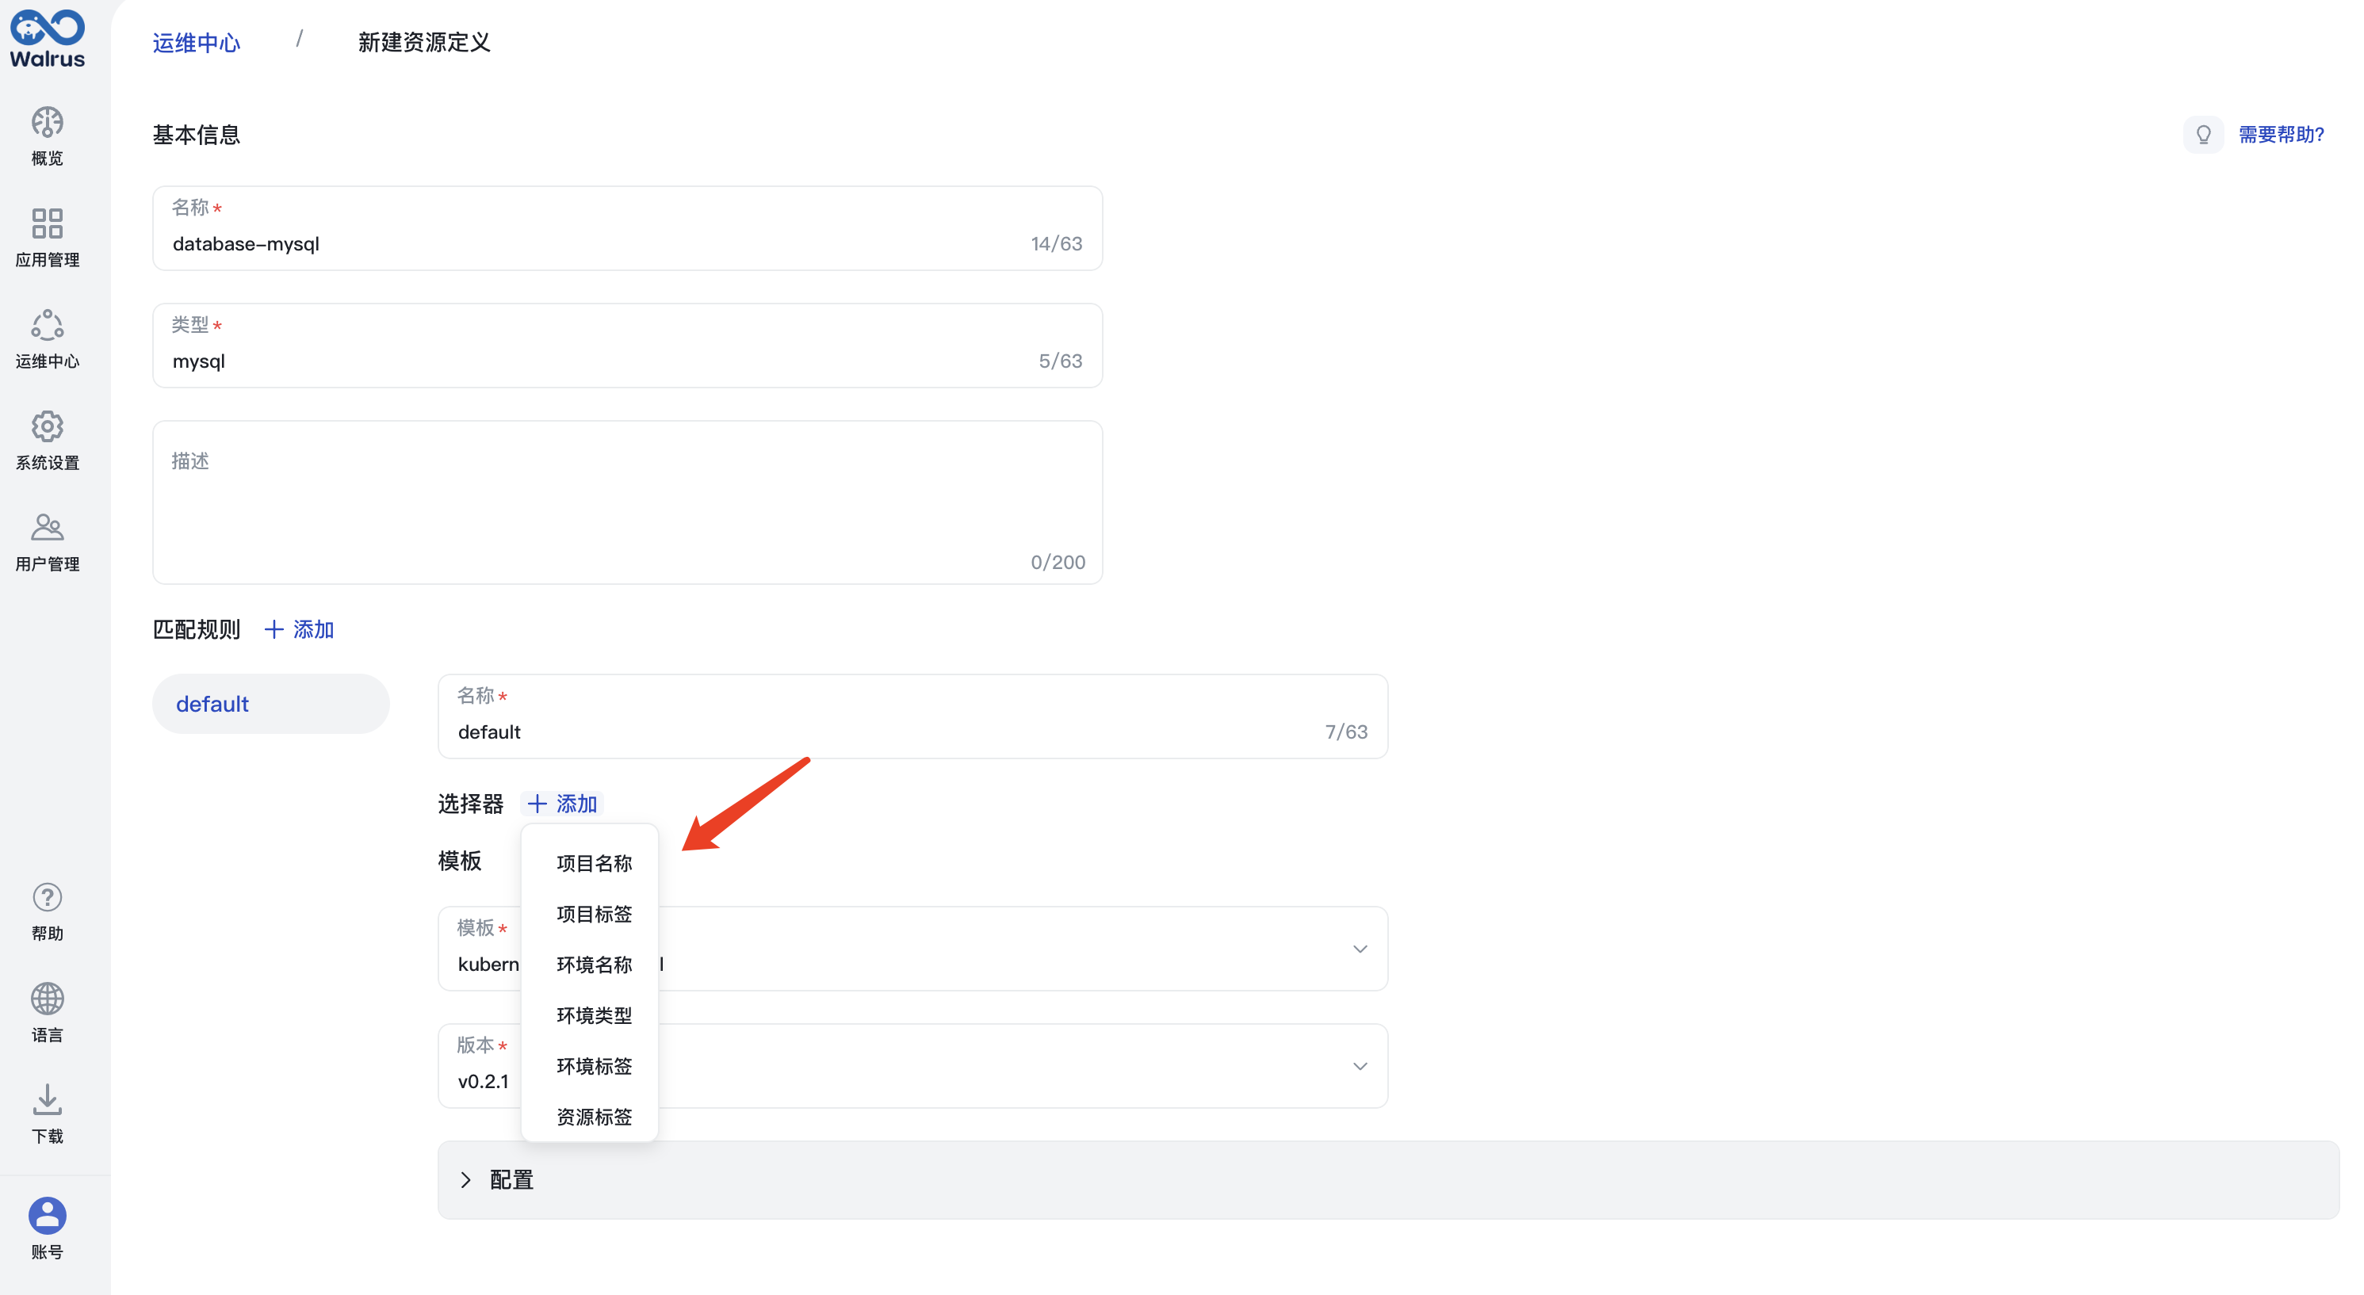Add a new 匹配规则 rule
The image size is (2364, 1295).
[299, 629]
